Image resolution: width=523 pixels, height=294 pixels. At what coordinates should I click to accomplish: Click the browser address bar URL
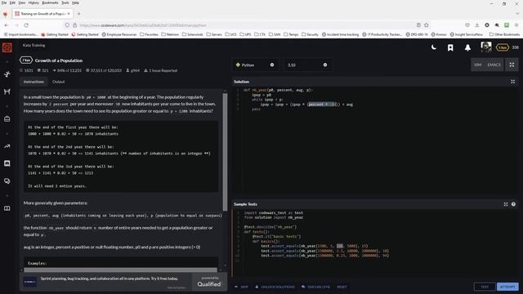point(143,25)
